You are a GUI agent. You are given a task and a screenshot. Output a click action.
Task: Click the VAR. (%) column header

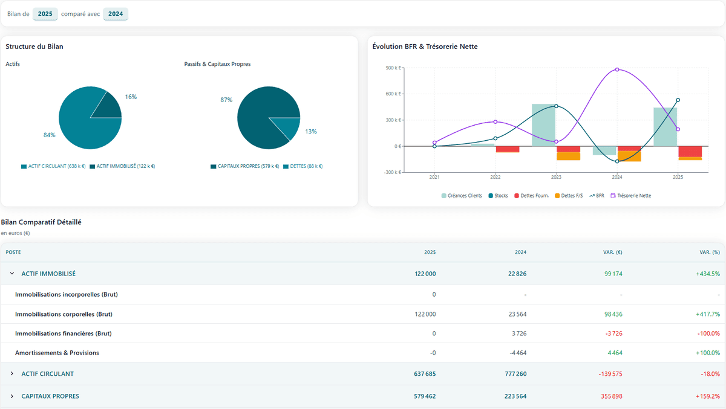[x=708, y=252]
